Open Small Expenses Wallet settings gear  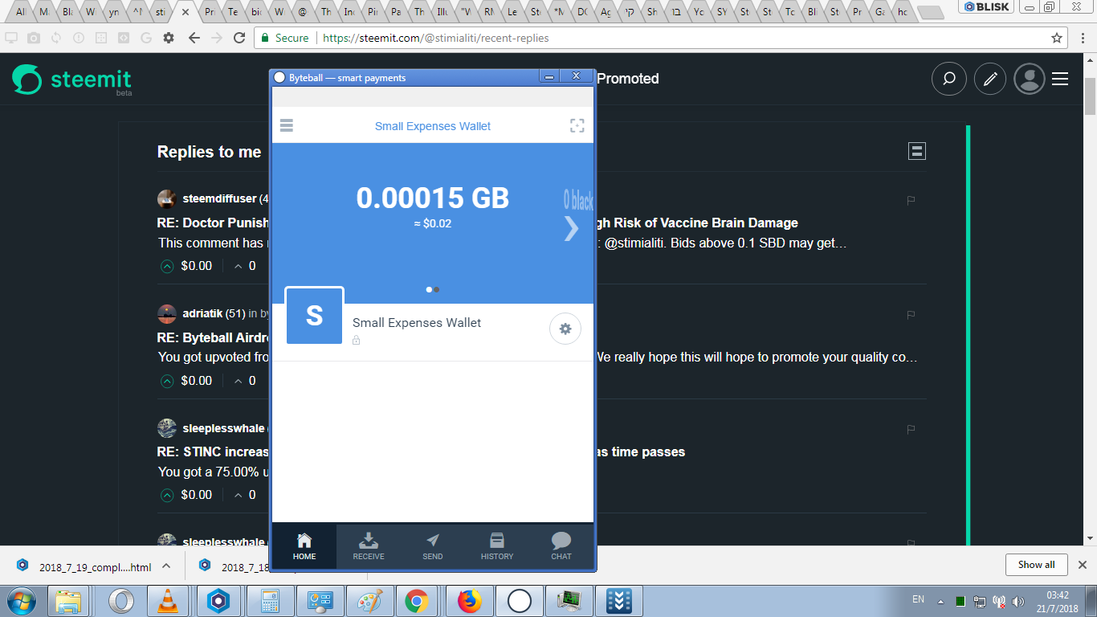pyautogui.click(x=565, y=329)
